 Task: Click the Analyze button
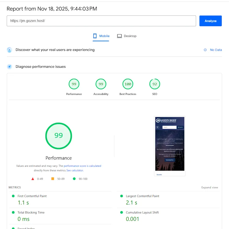[x=210, y=21]
